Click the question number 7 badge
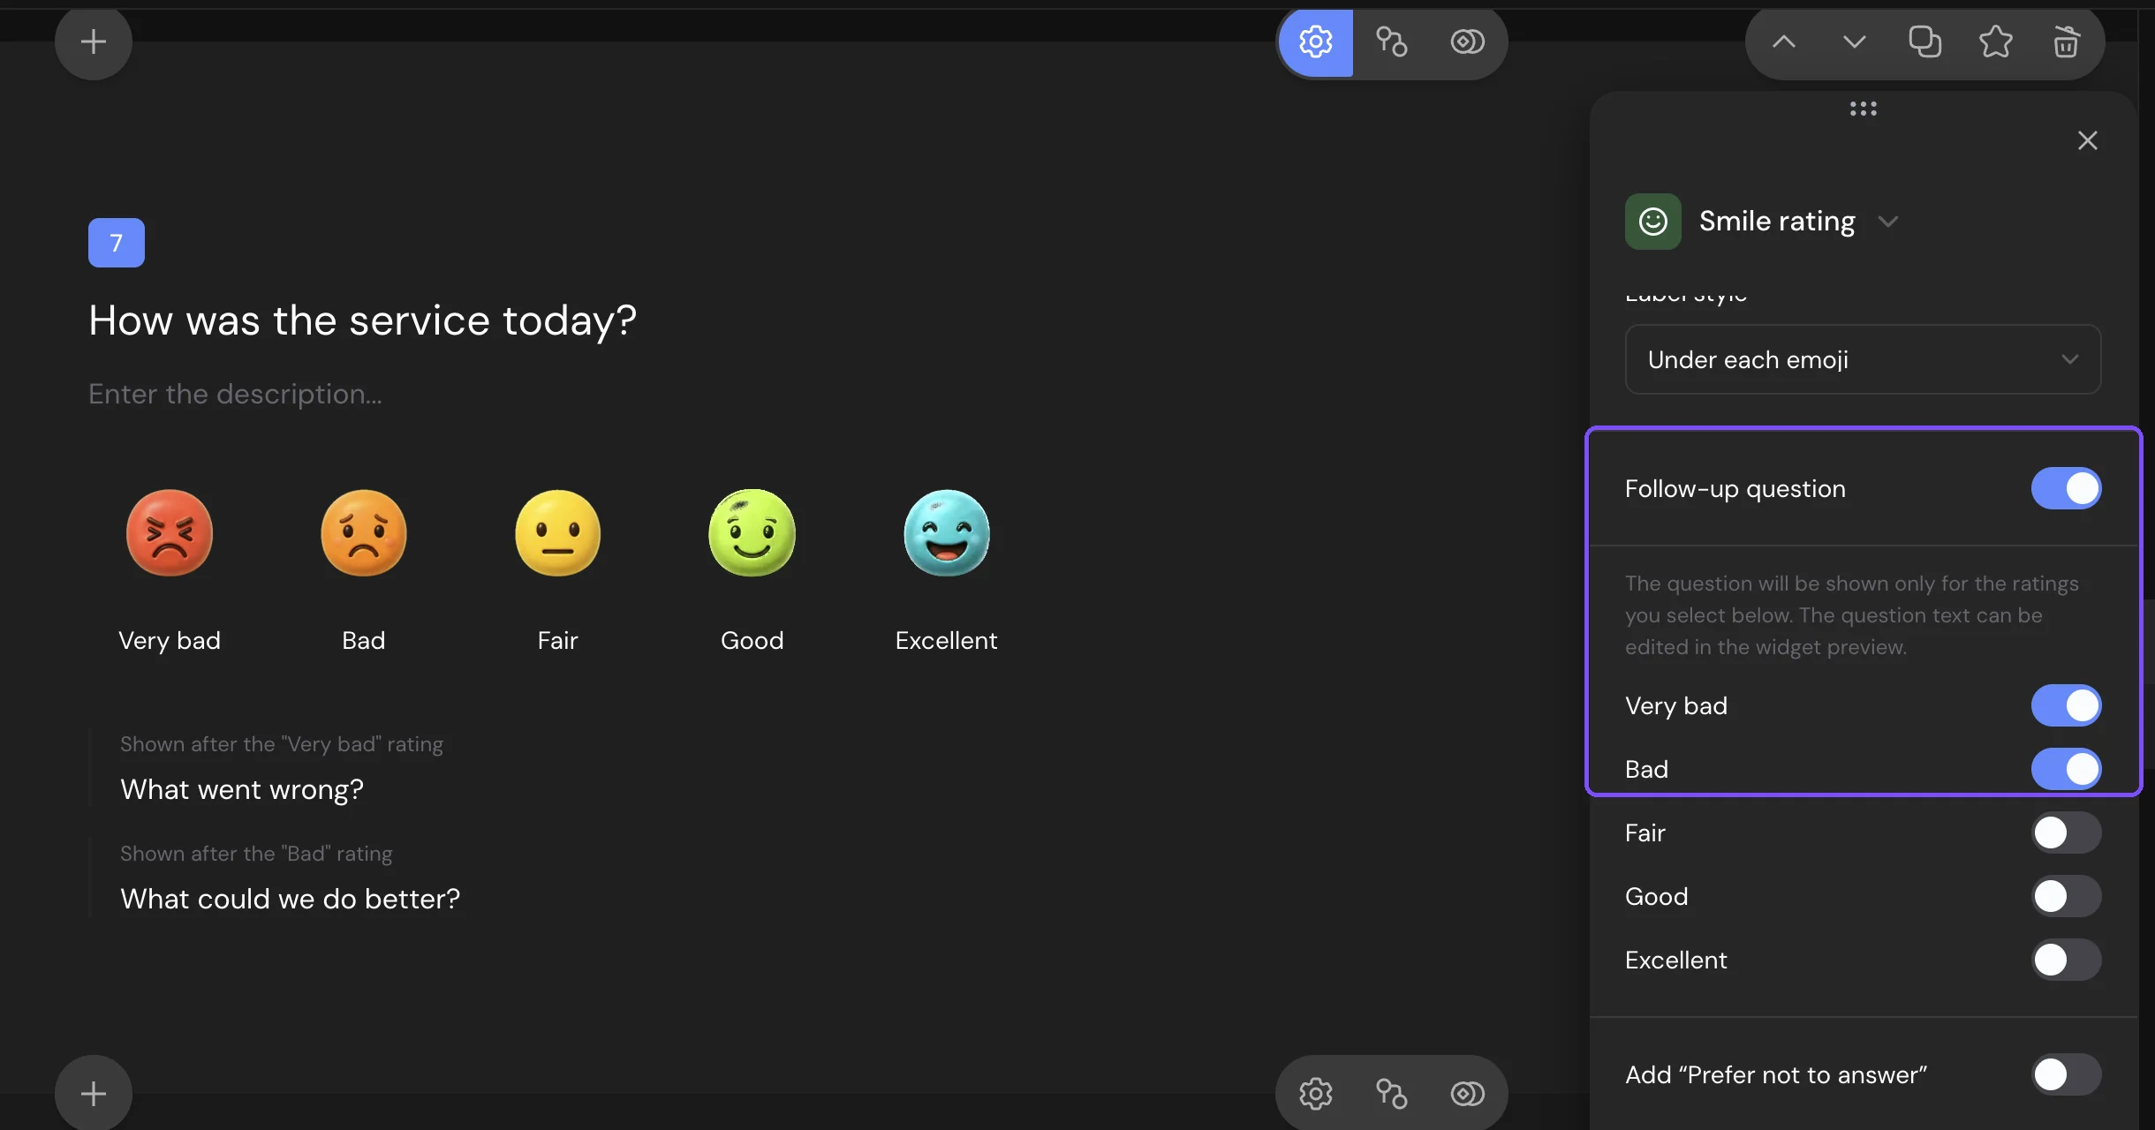Image resolution: width=2155 pixels, height=1130 pixels. click(117, 243)
